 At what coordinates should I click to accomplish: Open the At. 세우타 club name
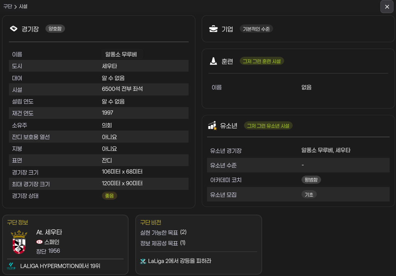(49, 232)
